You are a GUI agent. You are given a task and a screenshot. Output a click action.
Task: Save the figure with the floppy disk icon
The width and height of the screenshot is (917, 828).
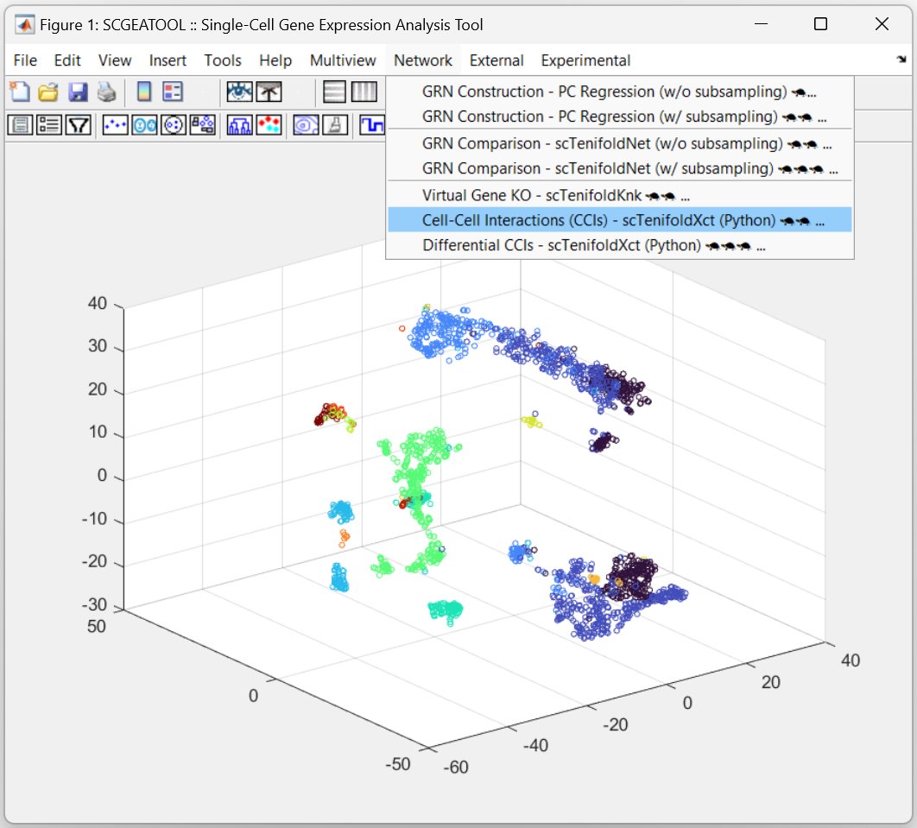pos(77,92)
